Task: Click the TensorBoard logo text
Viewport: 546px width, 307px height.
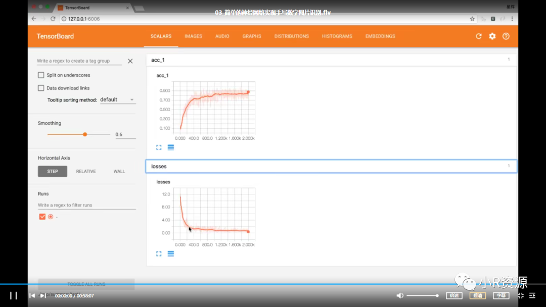Action: coord(55,36)
